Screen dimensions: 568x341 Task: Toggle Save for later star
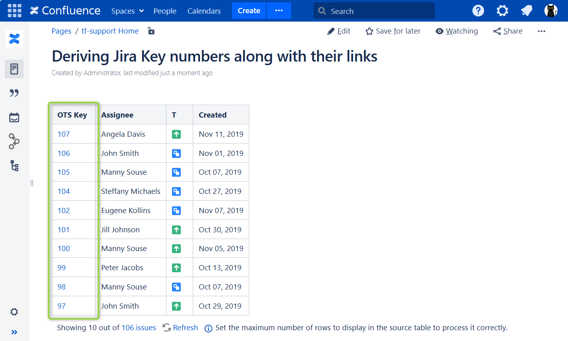coord(393,31)
